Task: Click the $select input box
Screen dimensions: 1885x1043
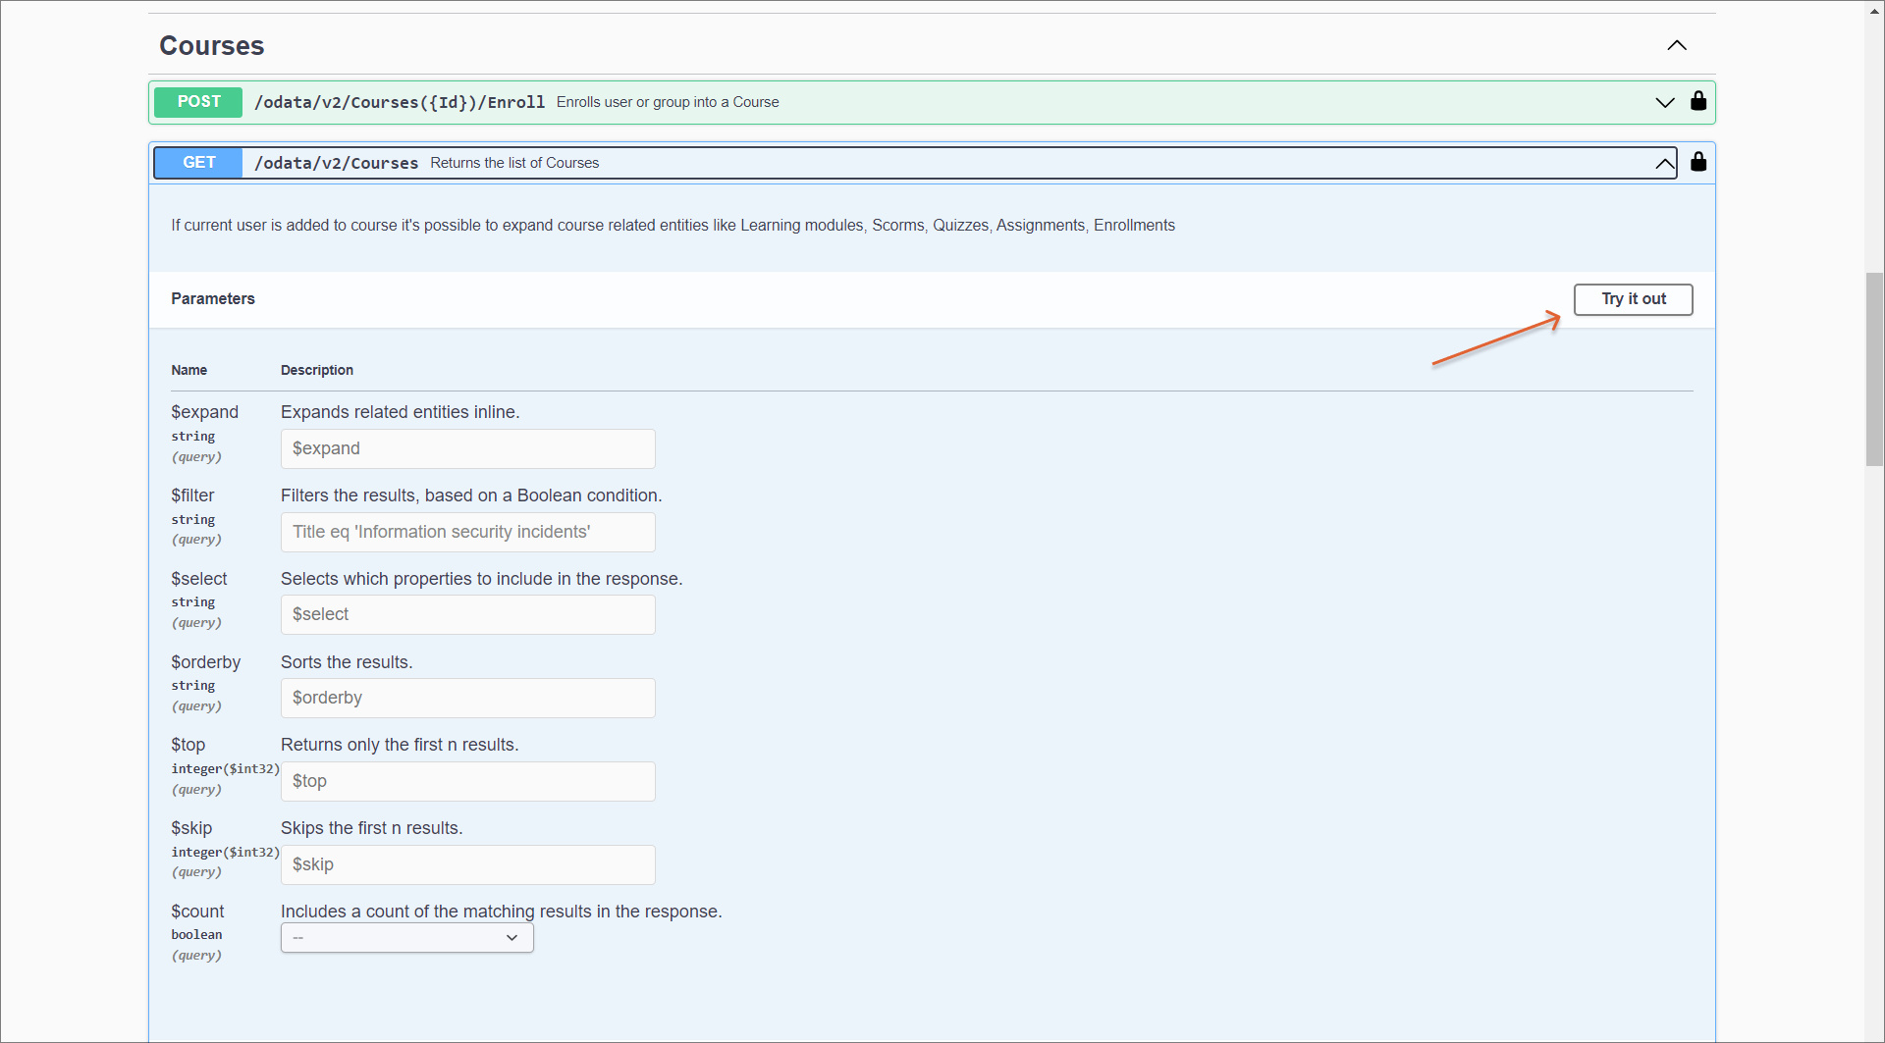Action: click(x=467, y=614)
